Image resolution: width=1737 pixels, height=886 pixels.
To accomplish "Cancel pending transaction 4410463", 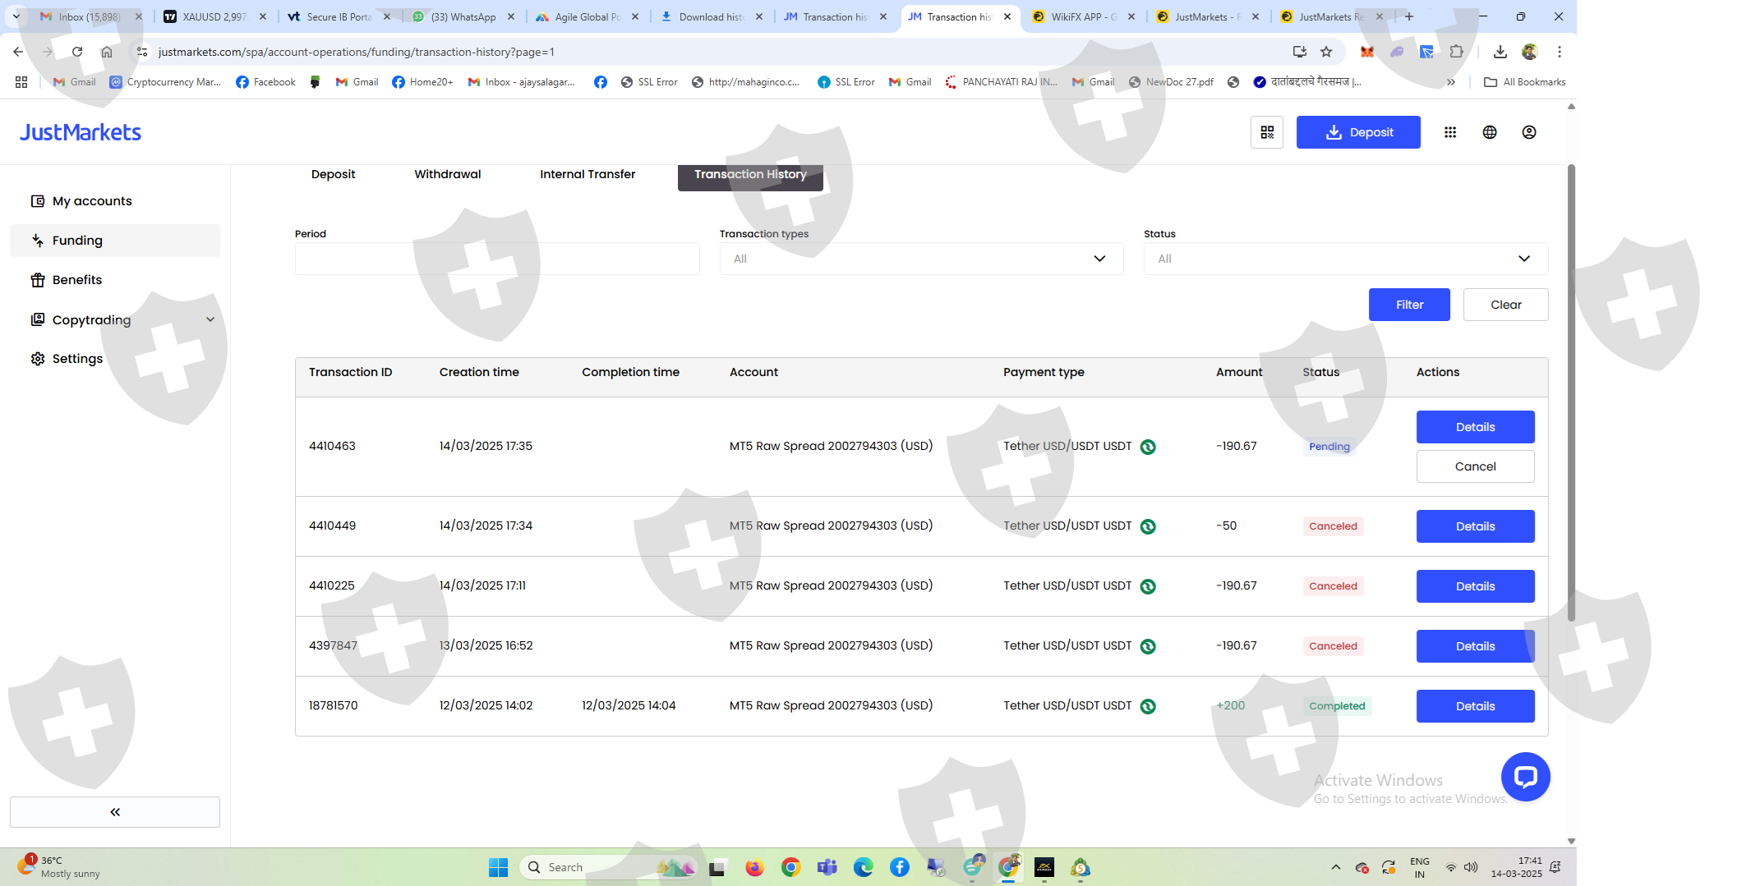I will 1475,466.
